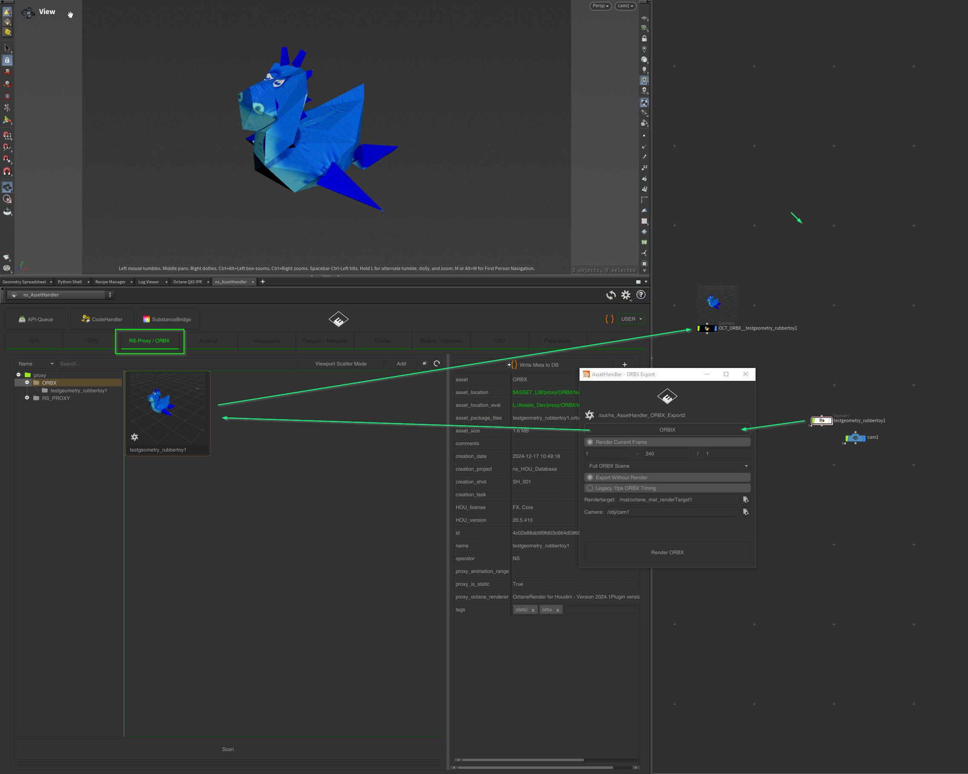Enable Legacy 1fps ORBX Timing
The height and width of the screenshot is (774, 968).
pos(590,488)
